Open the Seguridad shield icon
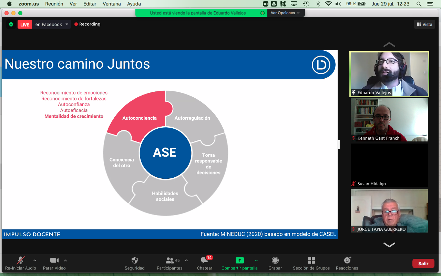Screen dimensions: 441x276 coord(134,260)
